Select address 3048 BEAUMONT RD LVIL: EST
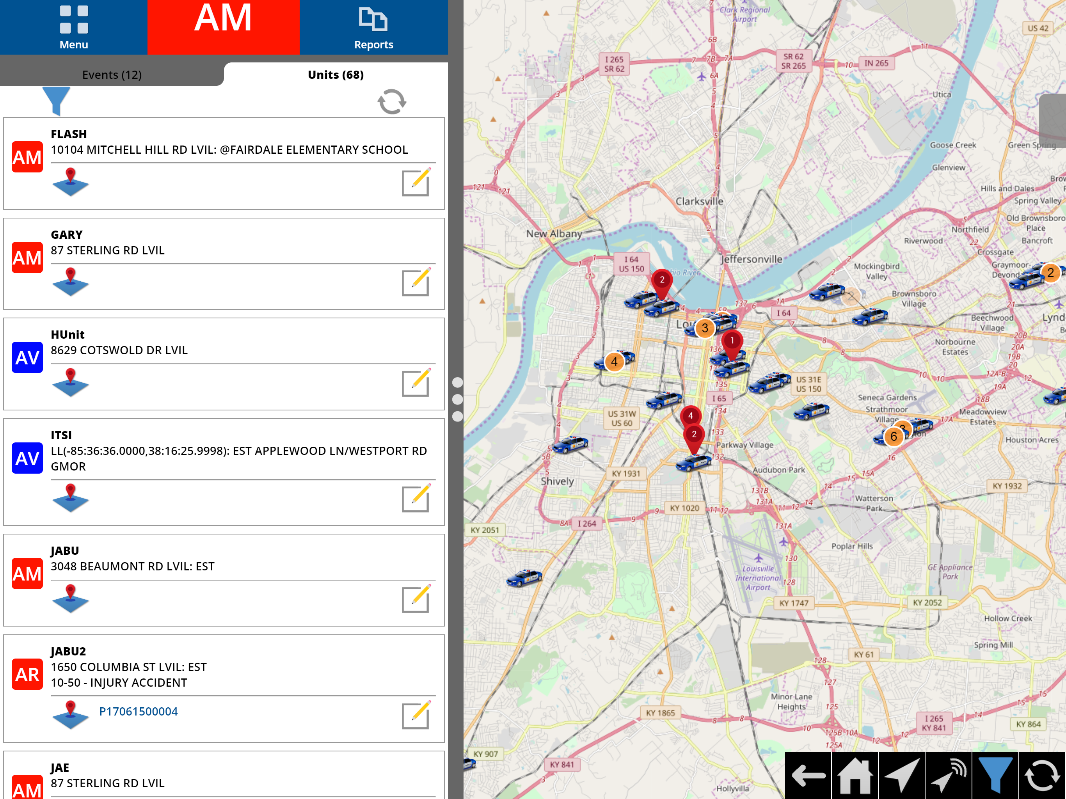Image resolution: width=1066 pixels, height=799 pixels. click(x=133, y=566)
